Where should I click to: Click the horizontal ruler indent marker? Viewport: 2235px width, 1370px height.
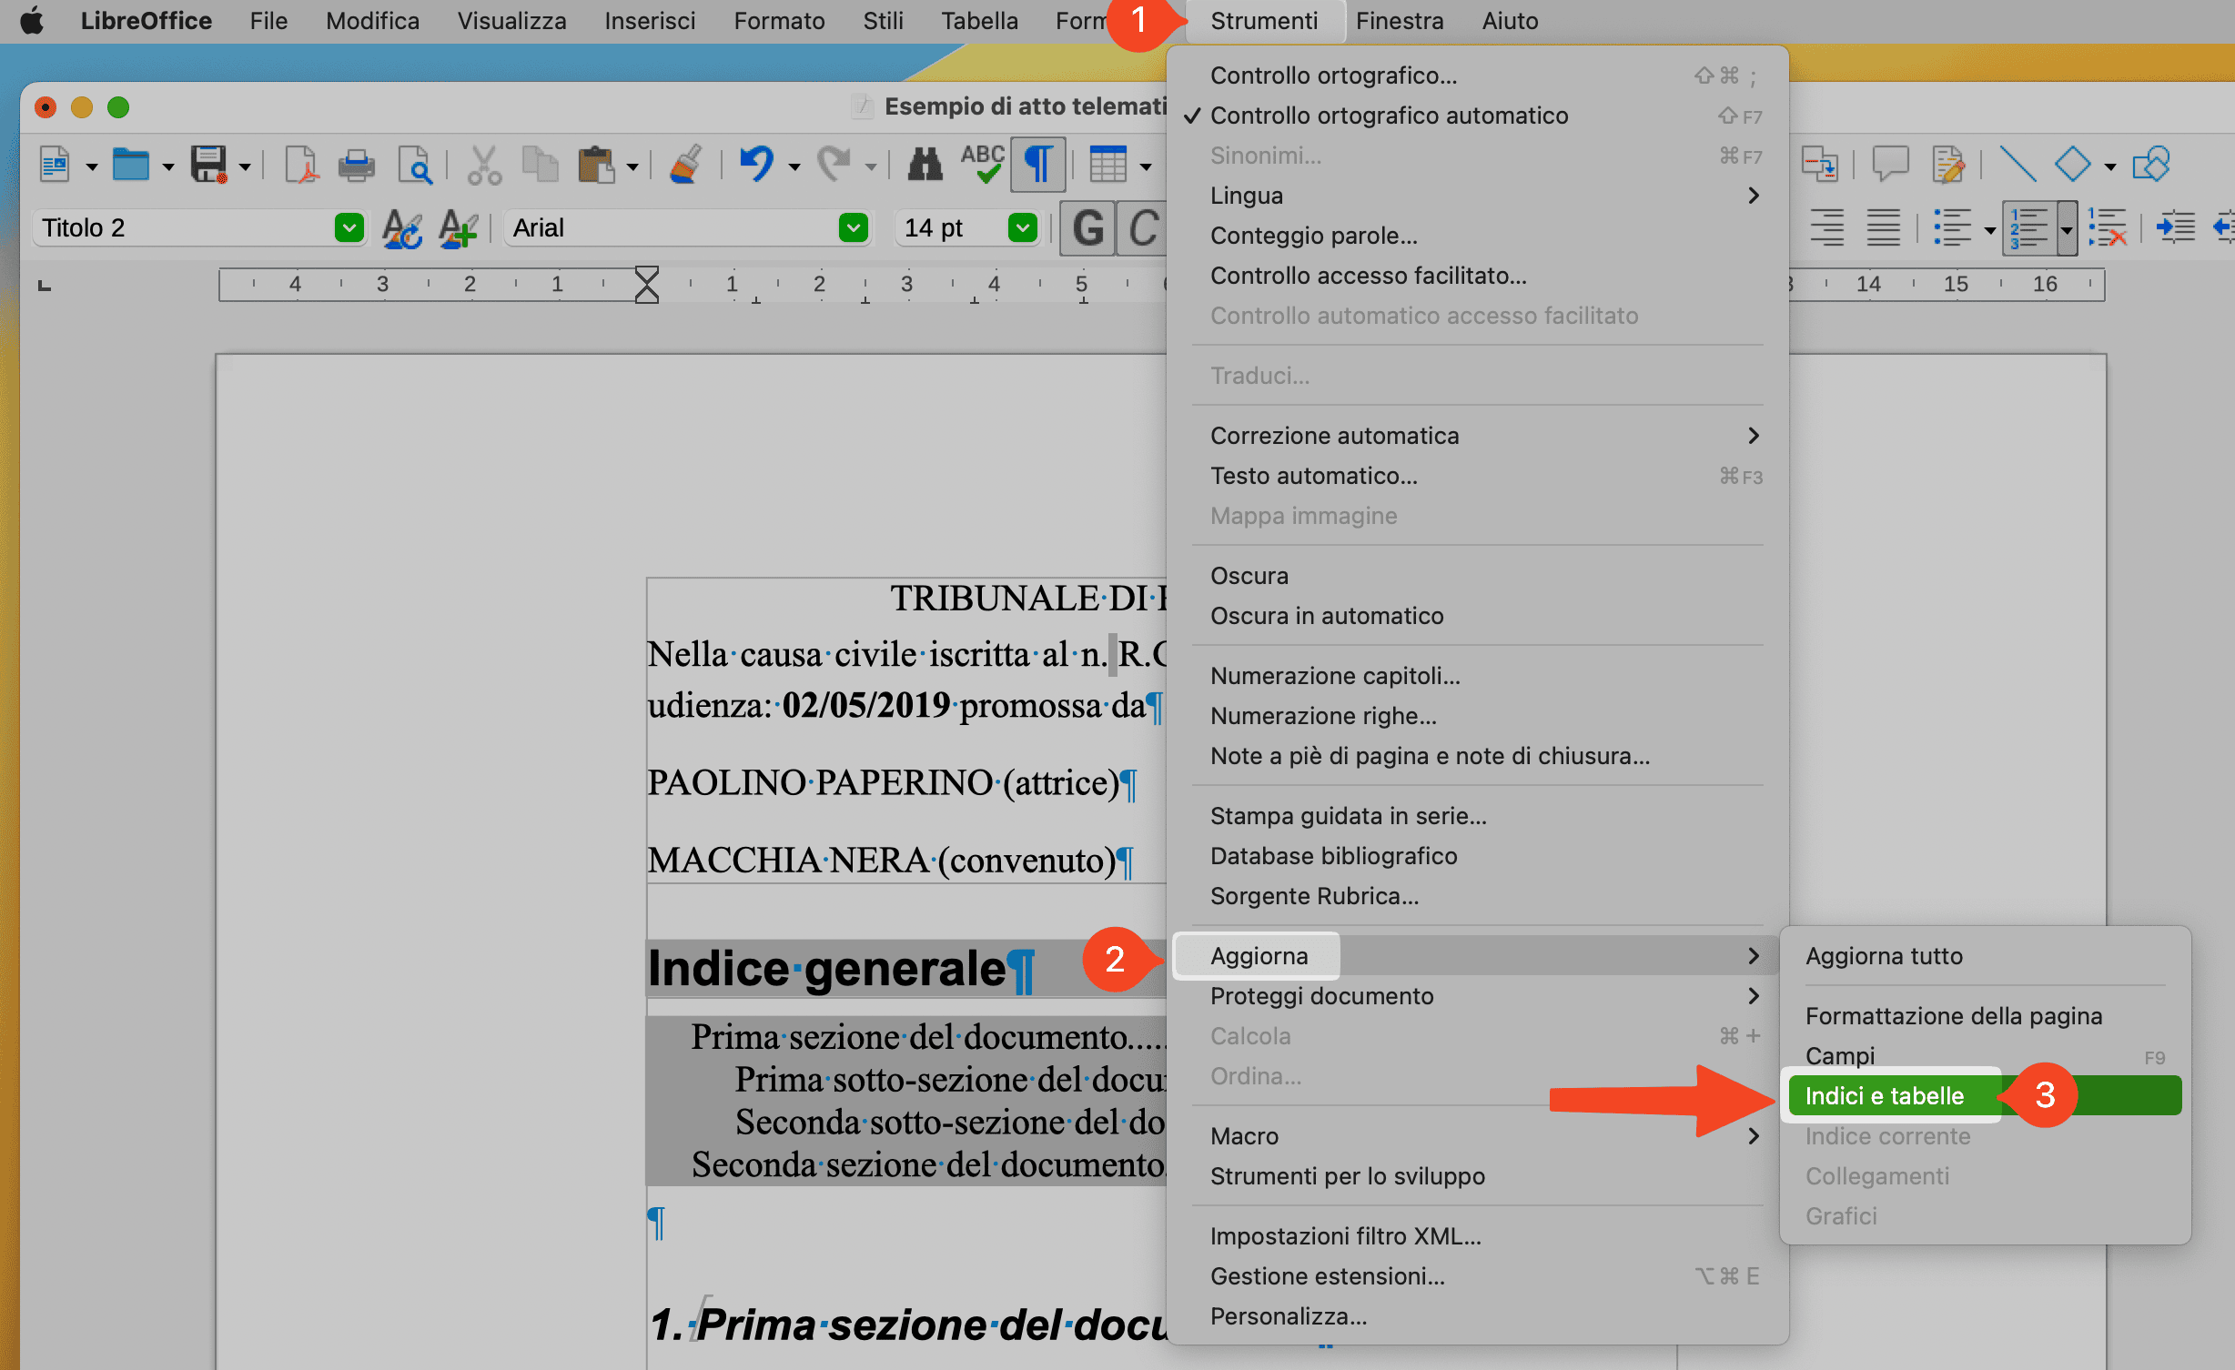[x=646, y=285]
